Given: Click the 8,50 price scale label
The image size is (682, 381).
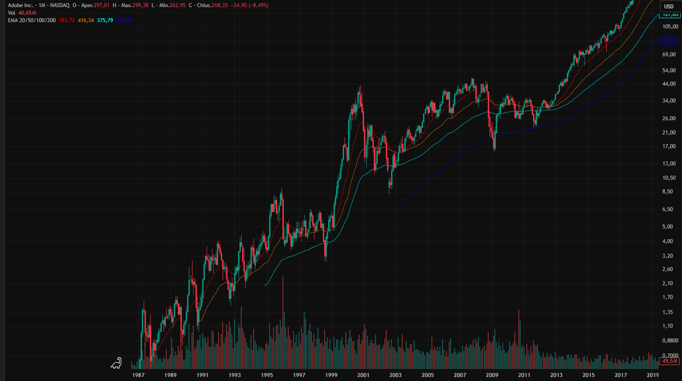Looking at the screenshot, I should [667, 192].
